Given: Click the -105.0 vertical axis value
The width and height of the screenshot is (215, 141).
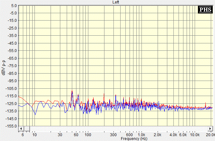Looking at the screenshot, I should pos(11,89).
